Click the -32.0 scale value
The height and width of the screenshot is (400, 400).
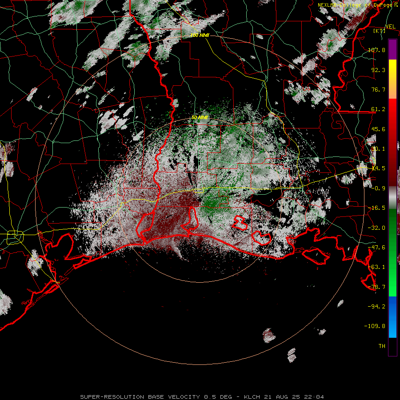click(x=376, y=228)
